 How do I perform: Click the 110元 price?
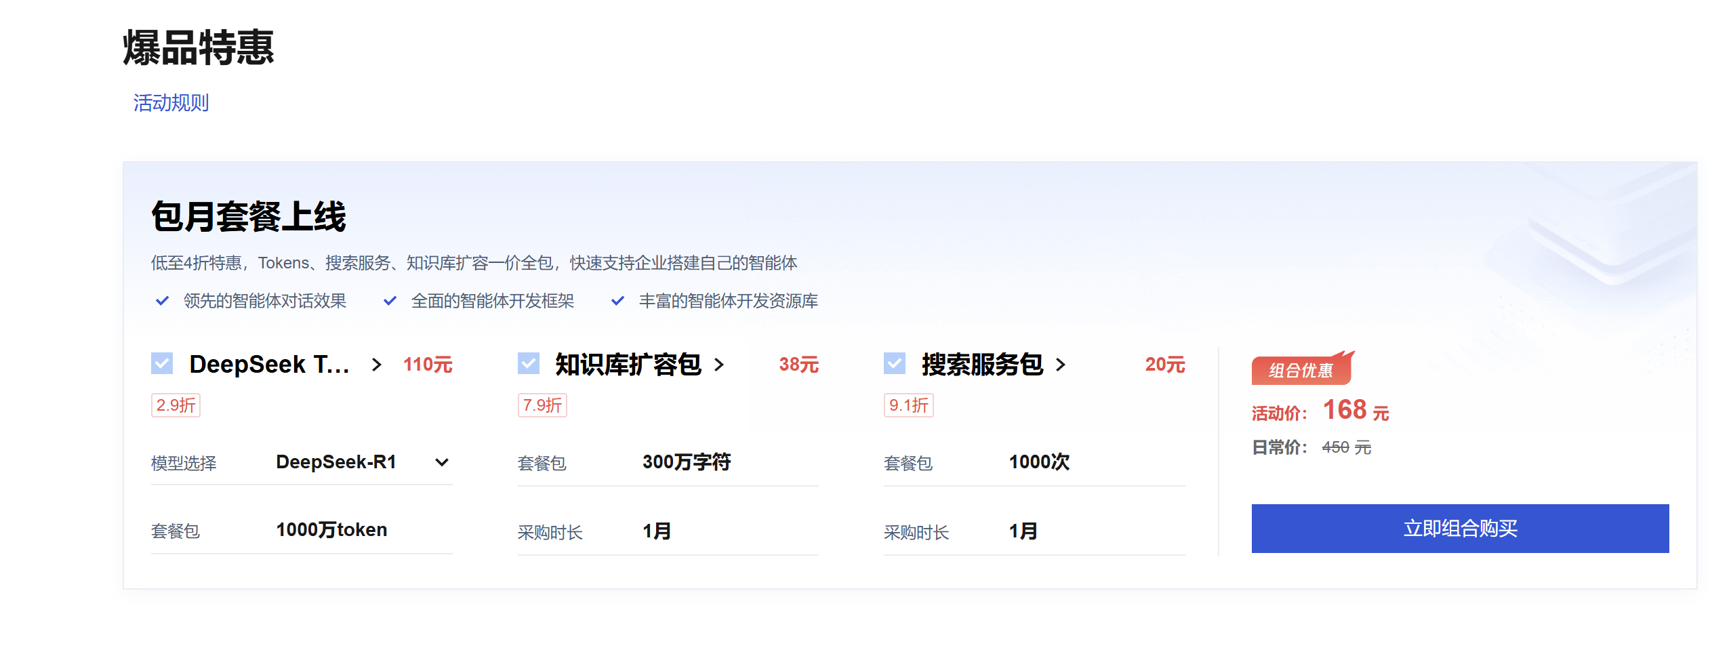tap(428, 365)
